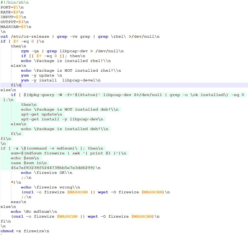Click the 'apt-get update' line

[42, 114]
